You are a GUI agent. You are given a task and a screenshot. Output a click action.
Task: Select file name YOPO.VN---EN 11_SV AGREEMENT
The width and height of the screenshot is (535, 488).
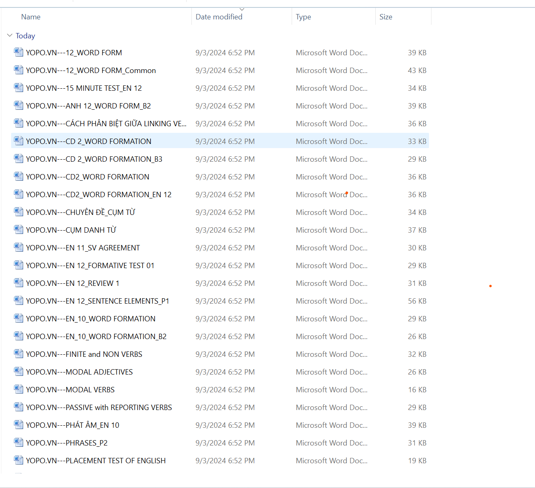83,248
